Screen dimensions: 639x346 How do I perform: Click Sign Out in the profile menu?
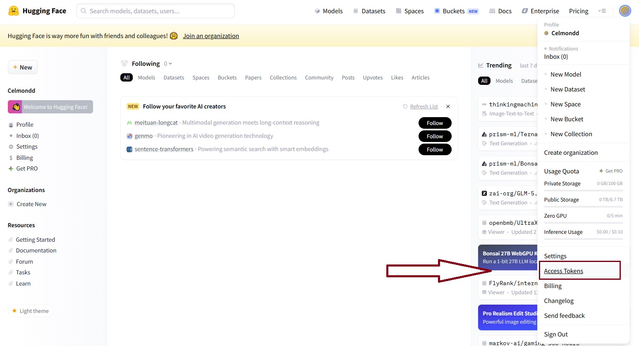point(556,334)
